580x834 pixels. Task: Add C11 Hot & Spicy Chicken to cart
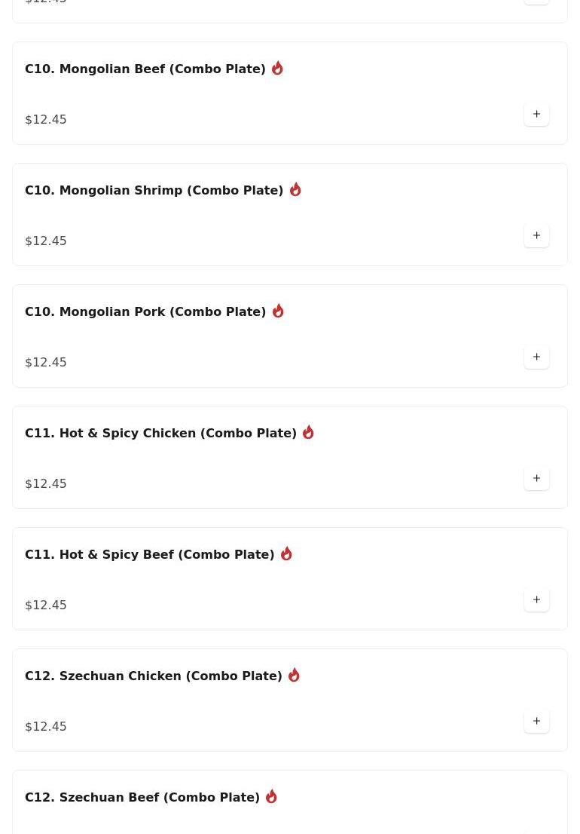coord(536,479)
